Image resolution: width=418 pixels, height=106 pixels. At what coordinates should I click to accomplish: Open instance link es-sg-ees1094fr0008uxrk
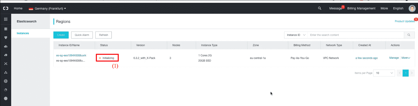click(71, 55)
